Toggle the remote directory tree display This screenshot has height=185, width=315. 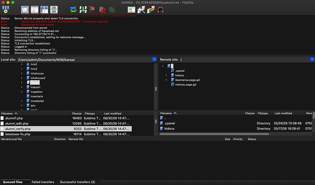(x=44, y=10)
